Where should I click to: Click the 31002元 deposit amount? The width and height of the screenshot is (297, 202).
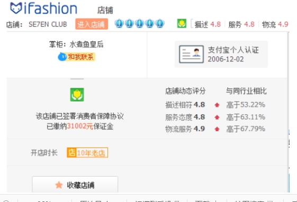point(80,126)
